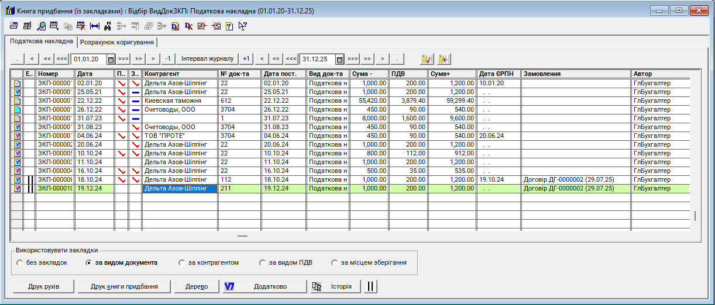715x305 pixels.
Task: Select the 'без закладок' radio option
Action: coord(20,263)
